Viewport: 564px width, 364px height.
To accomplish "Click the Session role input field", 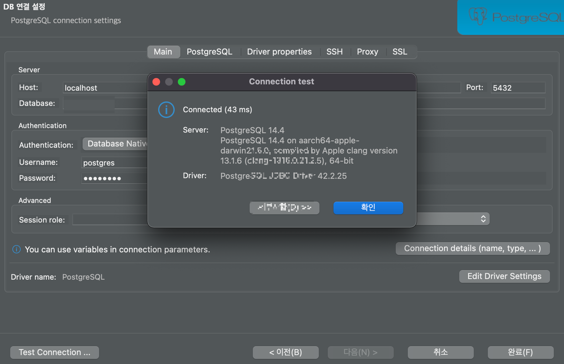I will click(x=110, y=220).
